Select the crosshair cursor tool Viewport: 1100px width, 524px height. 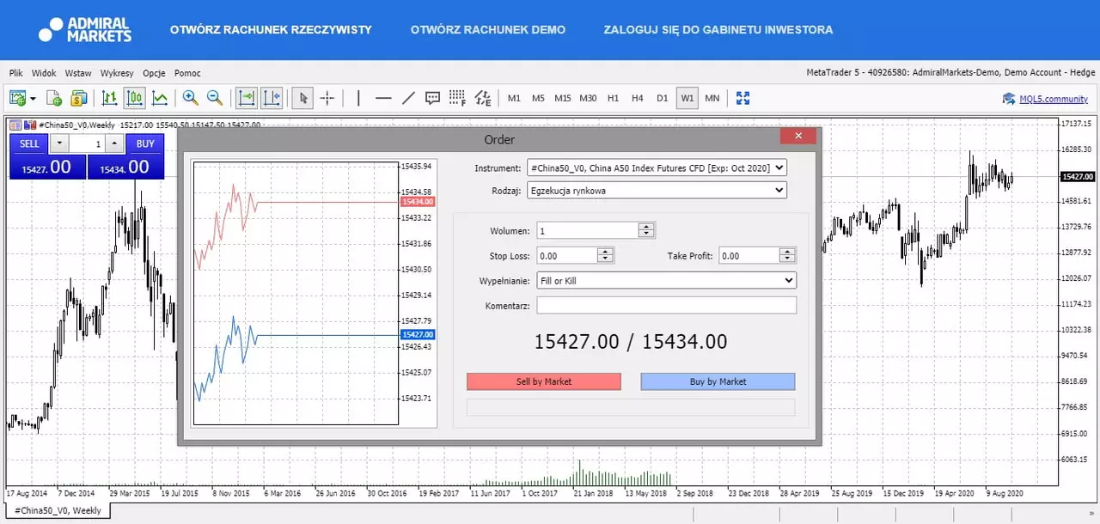coord(327,98)
